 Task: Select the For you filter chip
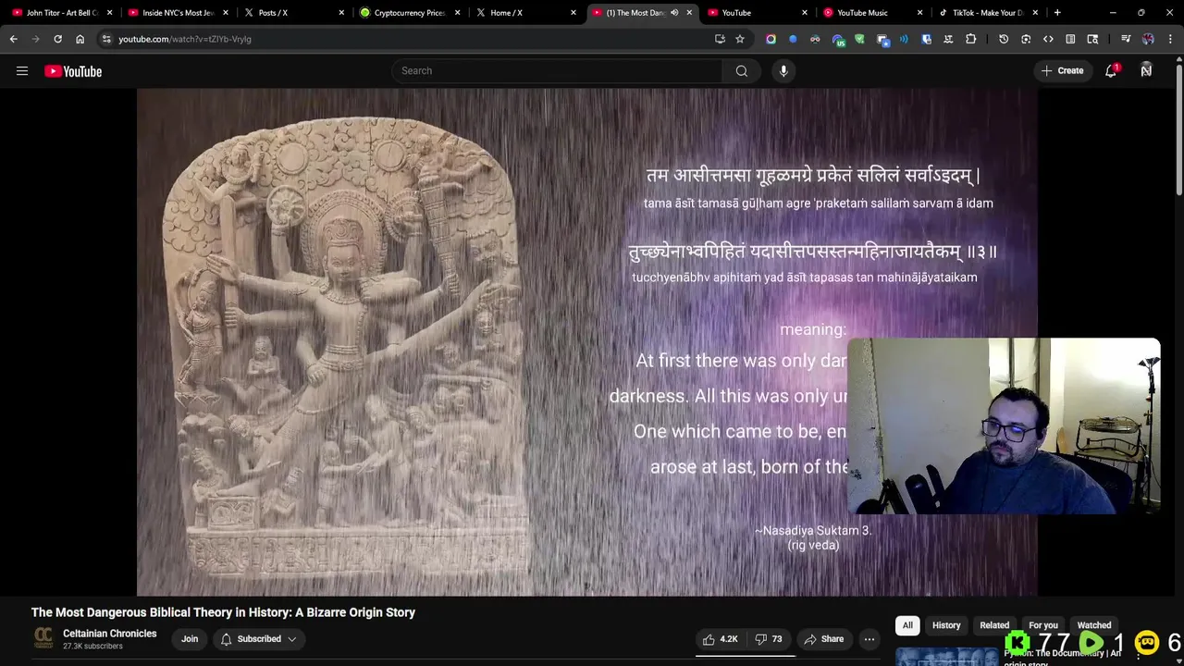(1043, 625)
